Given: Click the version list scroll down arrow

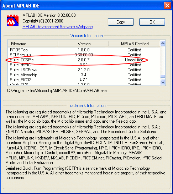Looking at the screenshot, I should point(163,82).
